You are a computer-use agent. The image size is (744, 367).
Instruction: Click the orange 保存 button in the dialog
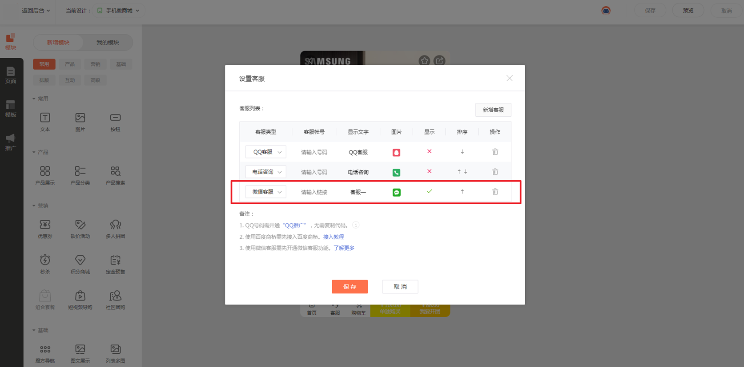tap(350, 287)
